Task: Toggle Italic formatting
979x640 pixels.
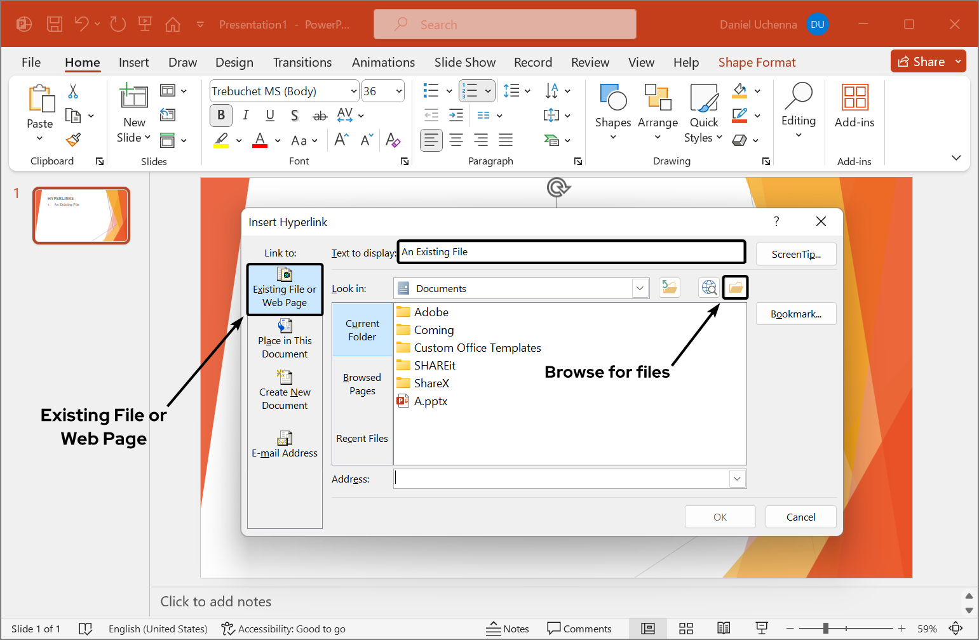Action: [x=245, y=115]
